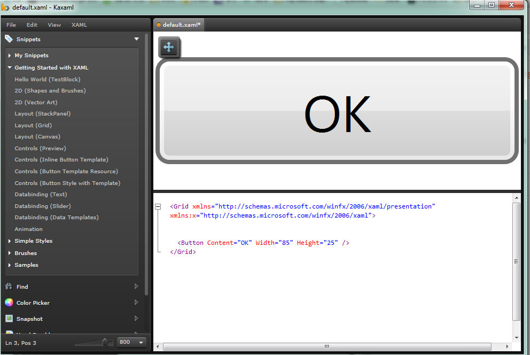Select the Hello World (TextBlock) snippet
The image size is (530, 355).
(x=48, y=79)
